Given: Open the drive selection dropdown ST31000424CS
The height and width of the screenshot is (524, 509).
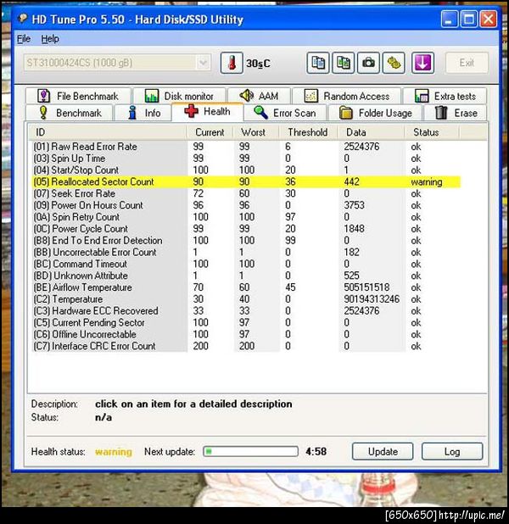Looking at the screenshot, I should (117, 63).
